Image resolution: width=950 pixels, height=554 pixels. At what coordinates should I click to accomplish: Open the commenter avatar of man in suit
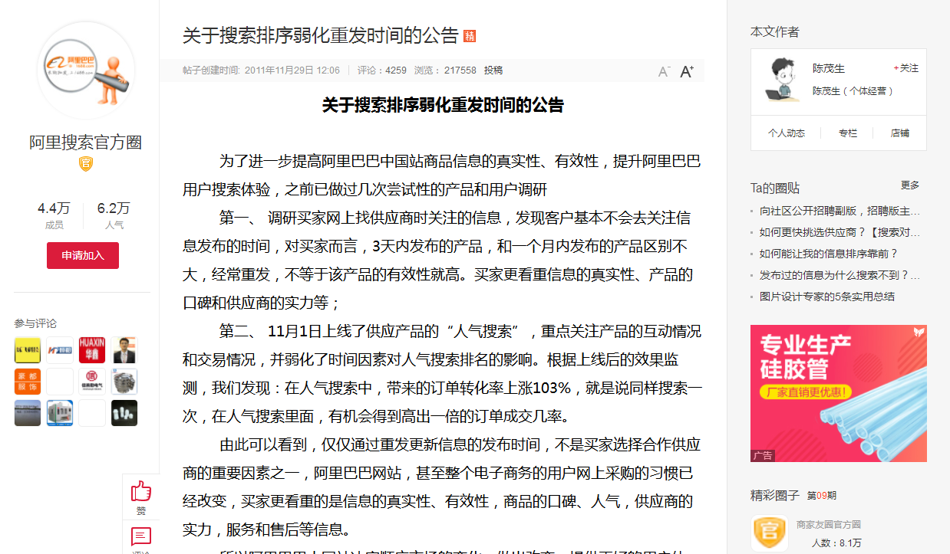(x=124, y=350)
